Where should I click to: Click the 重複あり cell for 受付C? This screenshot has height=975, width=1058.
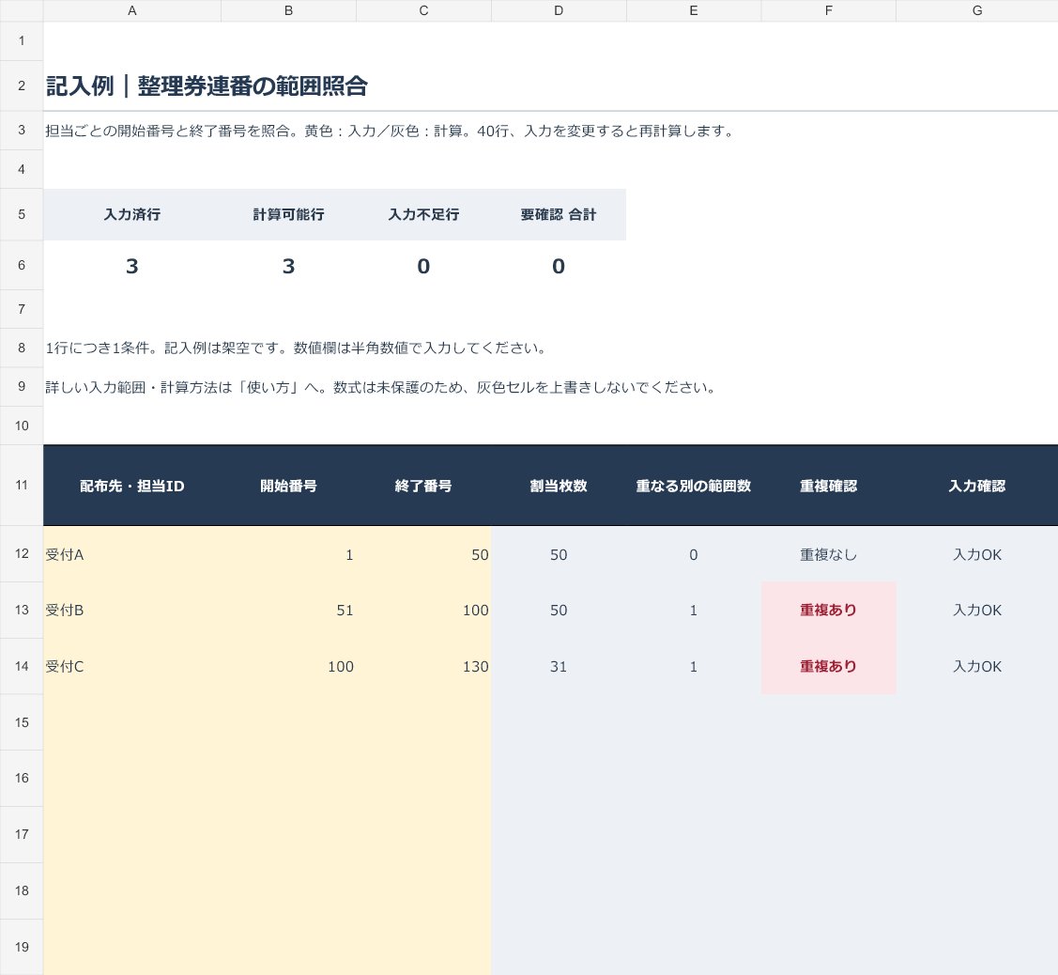tap(829, 666)
